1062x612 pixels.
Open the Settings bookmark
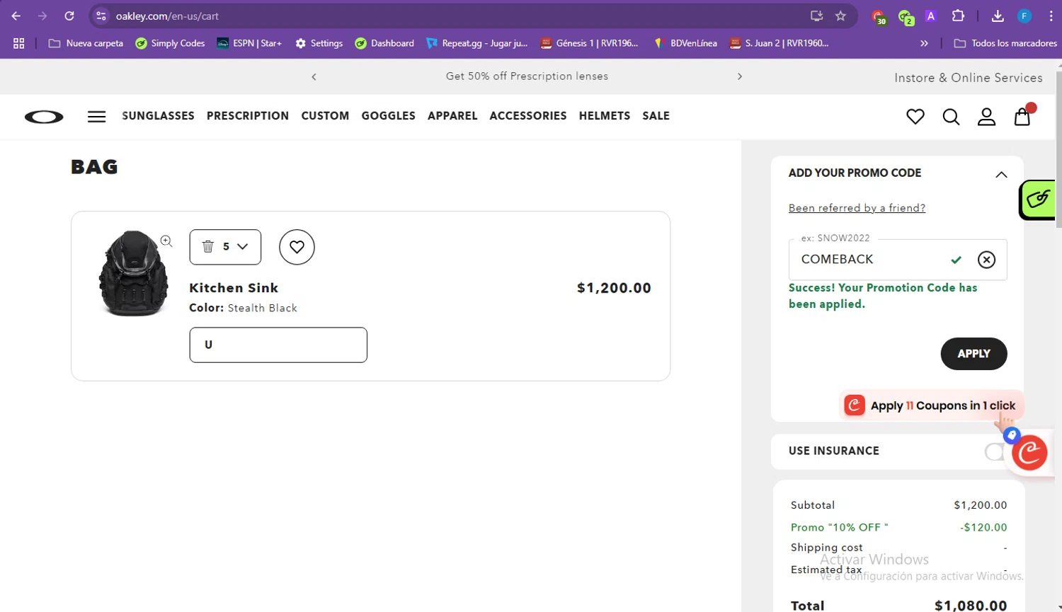coord(319,43)
